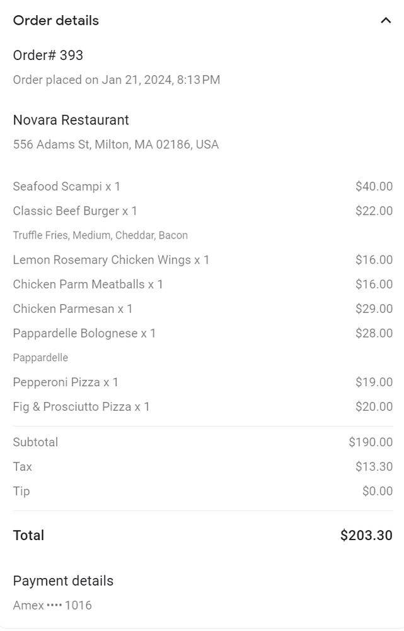Click the order placed date line
This screenshot has width=404, height=631.
click(x=117, y=80)
